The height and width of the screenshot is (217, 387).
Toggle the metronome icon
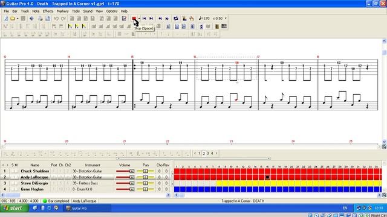pos(184,19)
